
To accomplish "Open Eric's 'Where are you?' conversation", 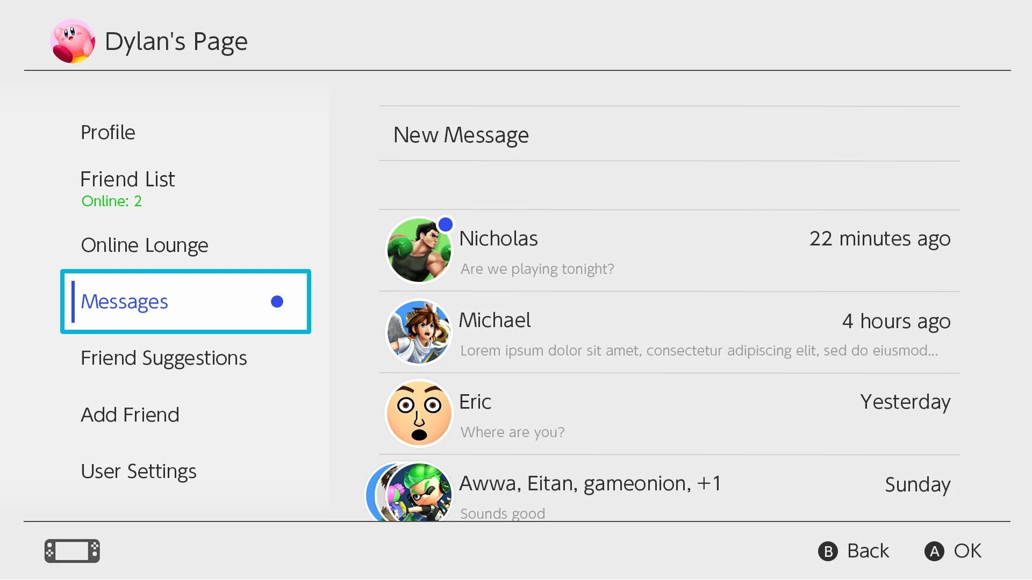I will pyautogui.click(x=669, y=414).
